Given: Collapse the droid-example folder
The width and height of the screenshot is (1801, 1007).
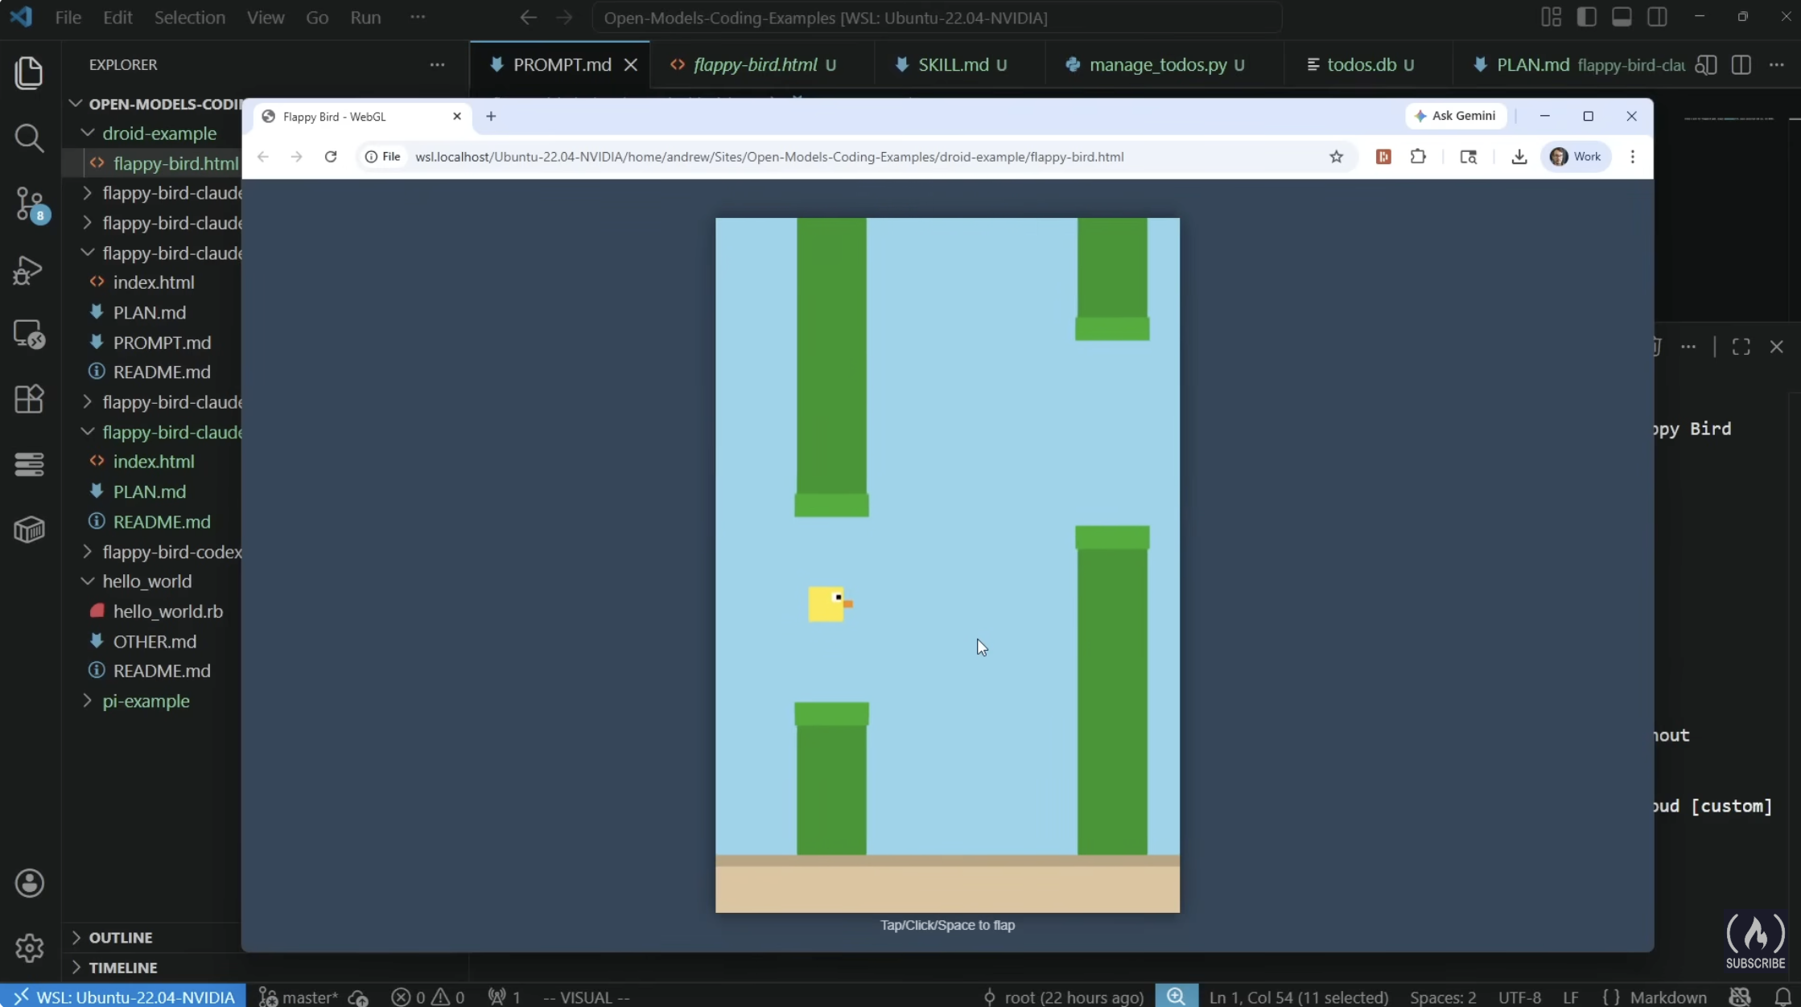Looking at the screenshot, I should [159, 134].
